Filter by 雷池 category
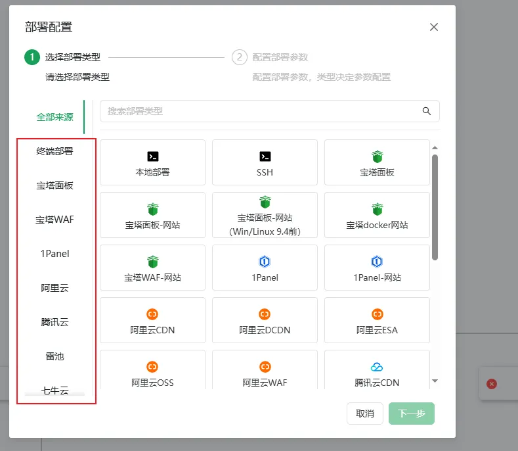This screenshot has height=451, width=518. tap(54, 356)
